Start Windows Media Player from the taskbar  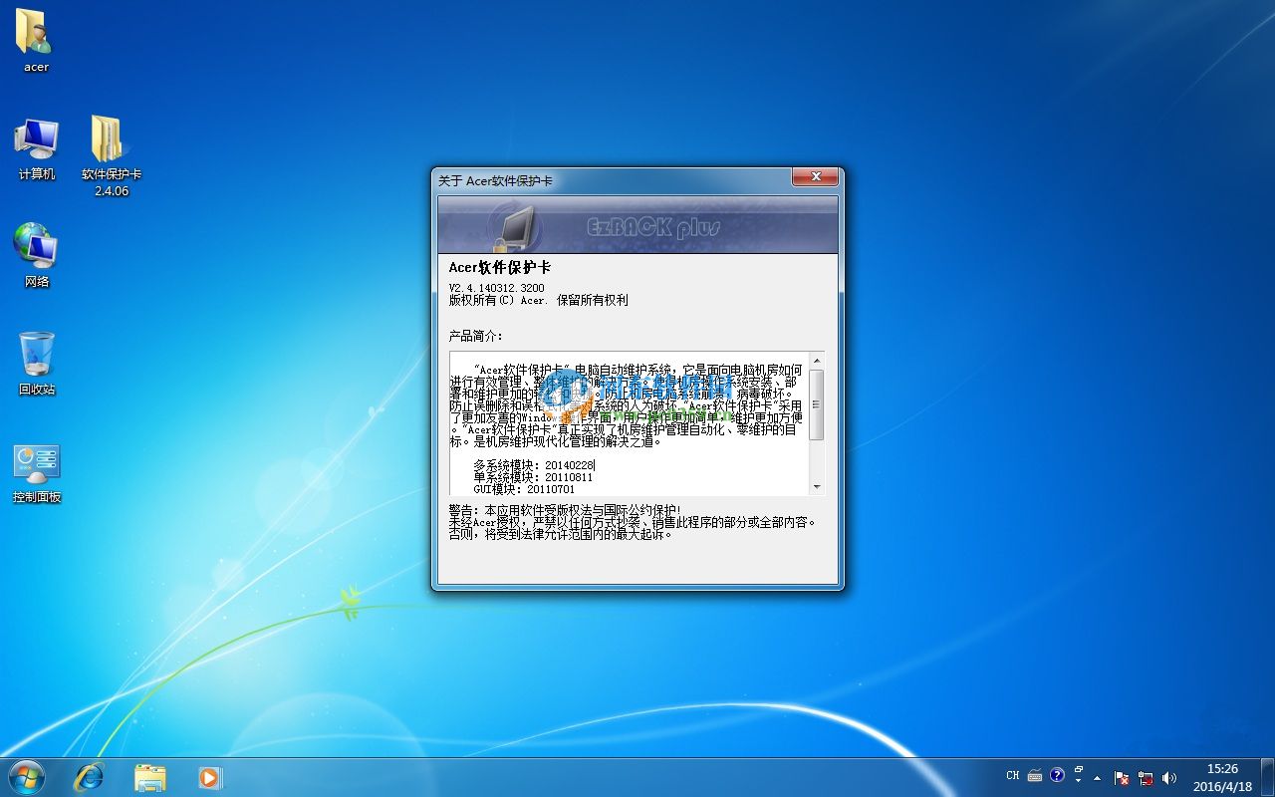click(209, 776)
